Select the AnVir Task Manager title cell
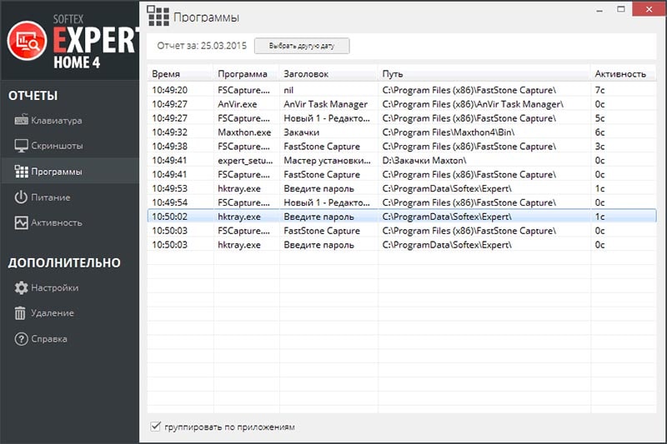Screen dimensions: 667x444 pos(325,104)
